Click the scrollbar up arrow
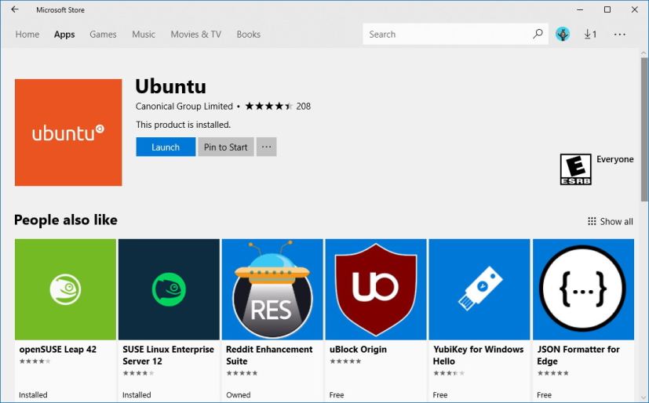The height and width of the screenshot is (403, 649). point(644,53)
